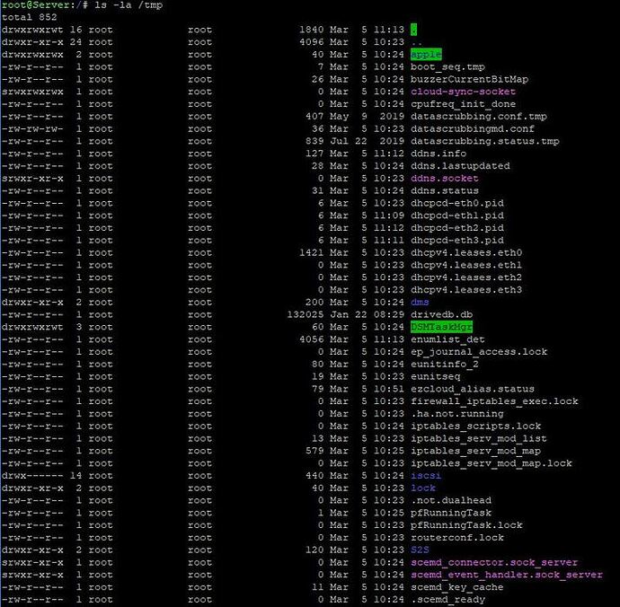Select ep_journal_access.lock file name

[479, 352]
